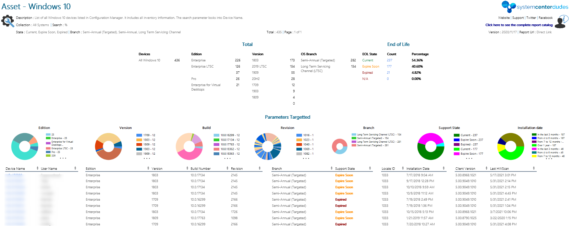Click the 1809 - 12 legend swatch

point(139,144)
